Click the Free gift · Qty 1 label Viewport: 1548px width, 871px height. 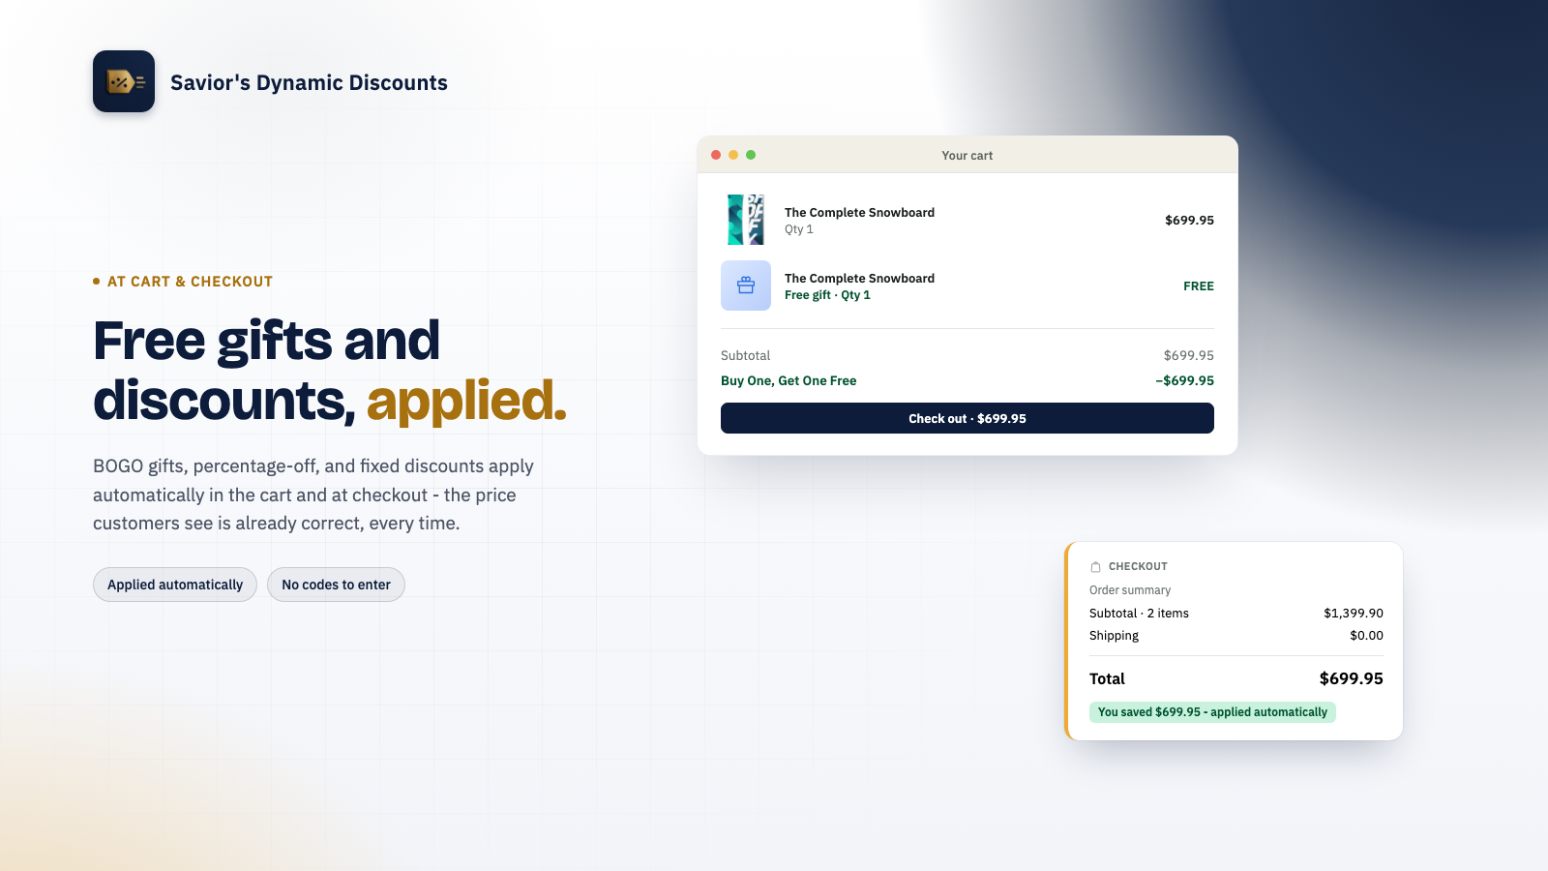(827, 295)
